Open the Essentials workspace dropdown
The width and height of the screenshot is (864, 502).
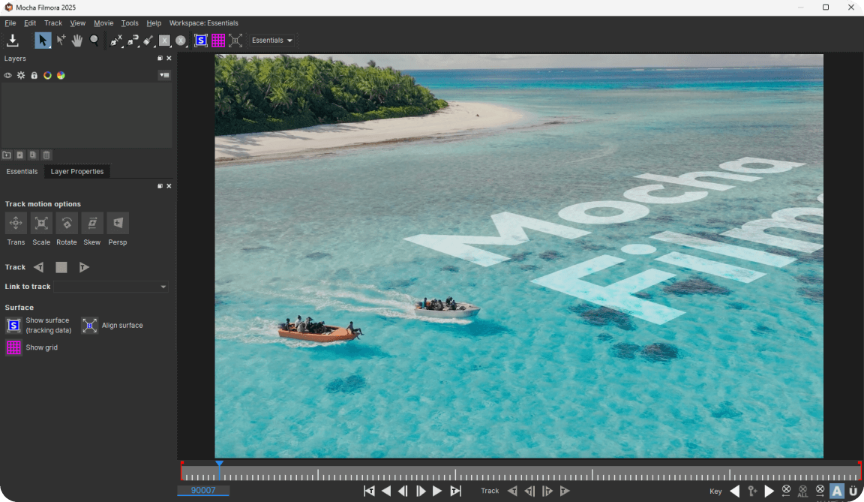click(271, 41)
